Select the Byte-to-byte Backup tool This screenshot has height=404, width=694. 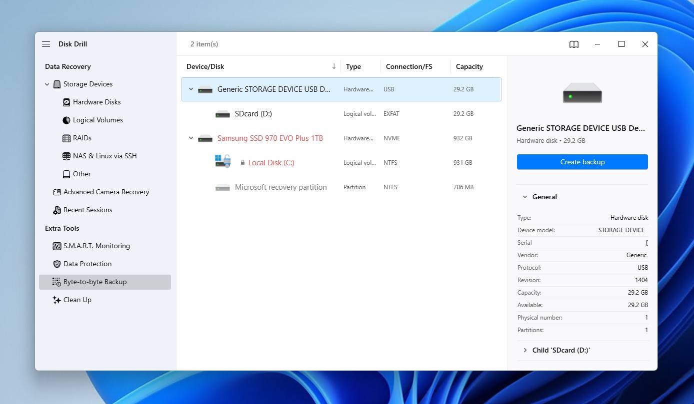tap(94, 282)
